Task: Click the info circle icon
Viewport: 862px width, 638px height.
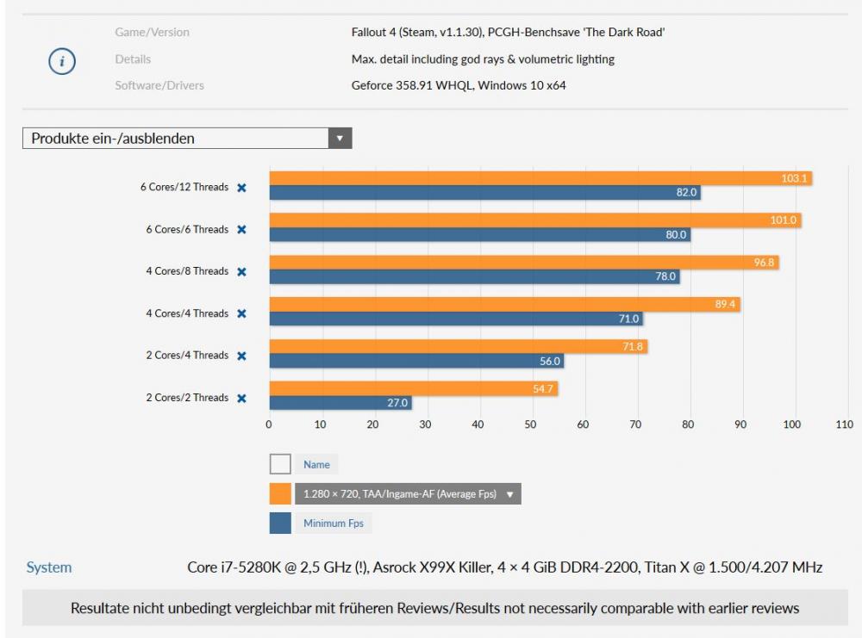Action: [x=62, y=61]
